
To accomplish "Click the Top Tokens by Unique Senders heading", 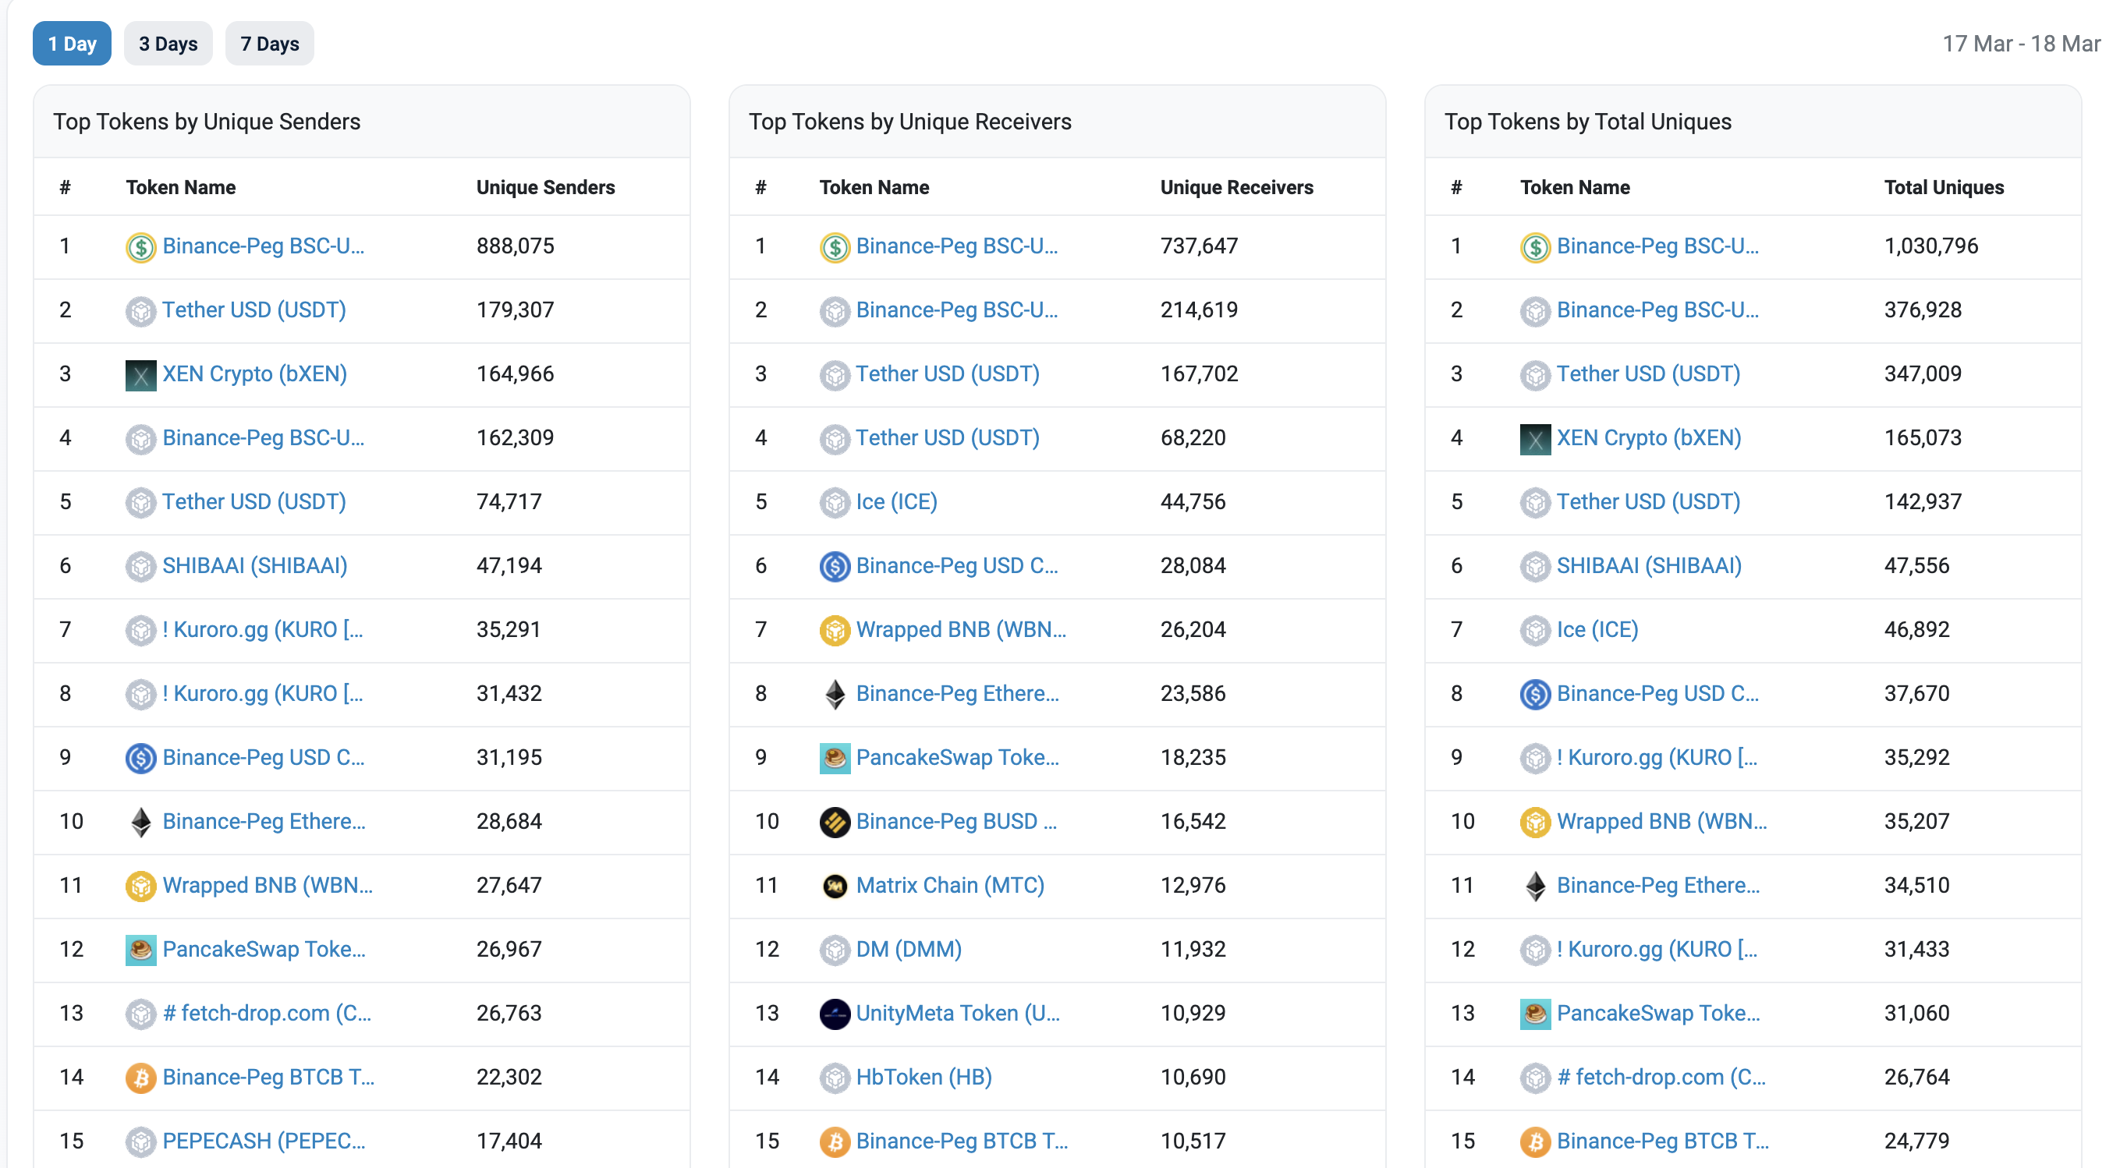I will pyautogui.click(x=207, y=122).
